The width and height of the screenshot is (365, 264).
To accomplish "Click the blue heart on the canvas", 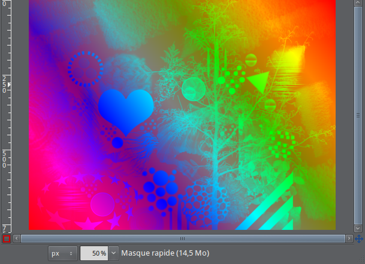I will coord(125,109).
